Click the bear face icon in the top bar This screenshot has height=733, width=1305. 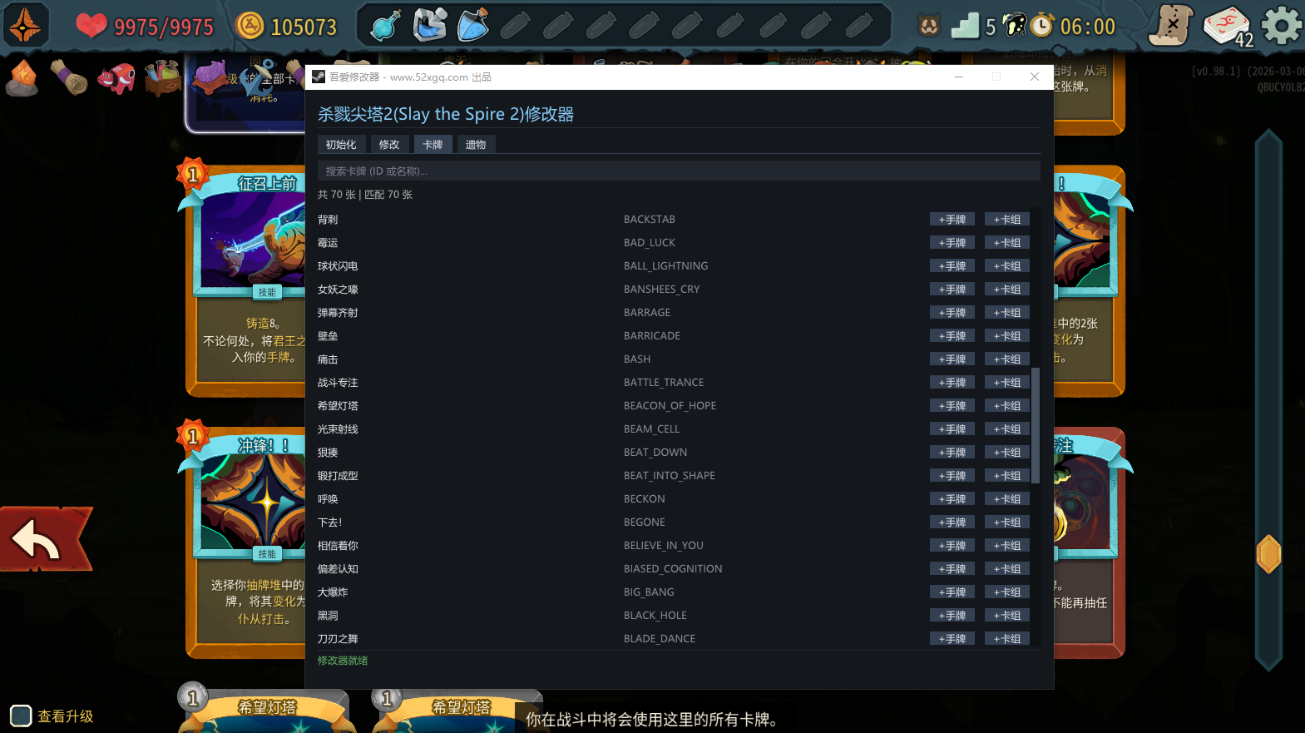[x=929, y=26]
